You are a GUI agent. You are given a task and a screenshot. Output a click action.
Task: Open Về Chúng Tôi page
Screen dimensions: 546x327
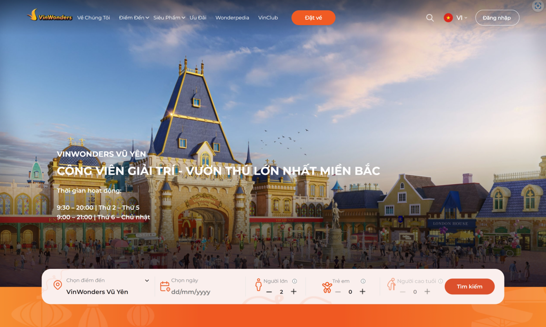94,18
